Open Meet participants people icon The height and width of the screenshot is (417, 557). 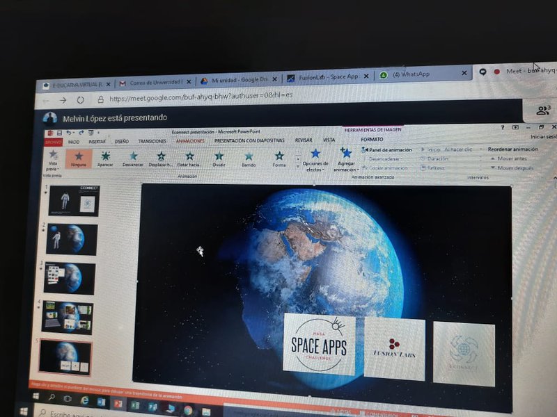click(x=542, y=110)
